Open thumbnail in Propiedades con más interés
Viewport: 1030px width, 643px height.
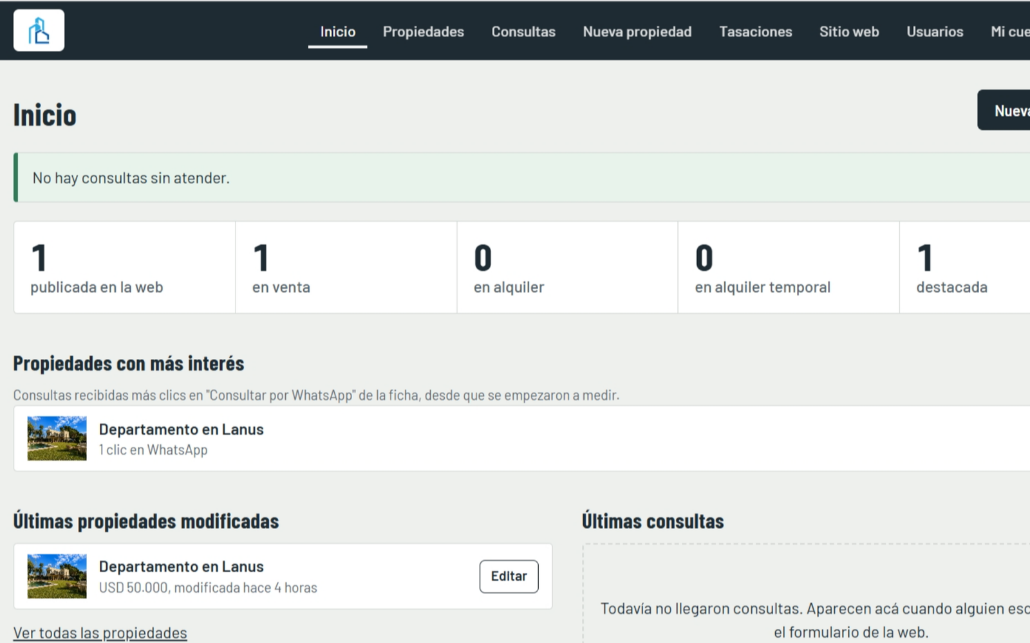pos(57,438)
